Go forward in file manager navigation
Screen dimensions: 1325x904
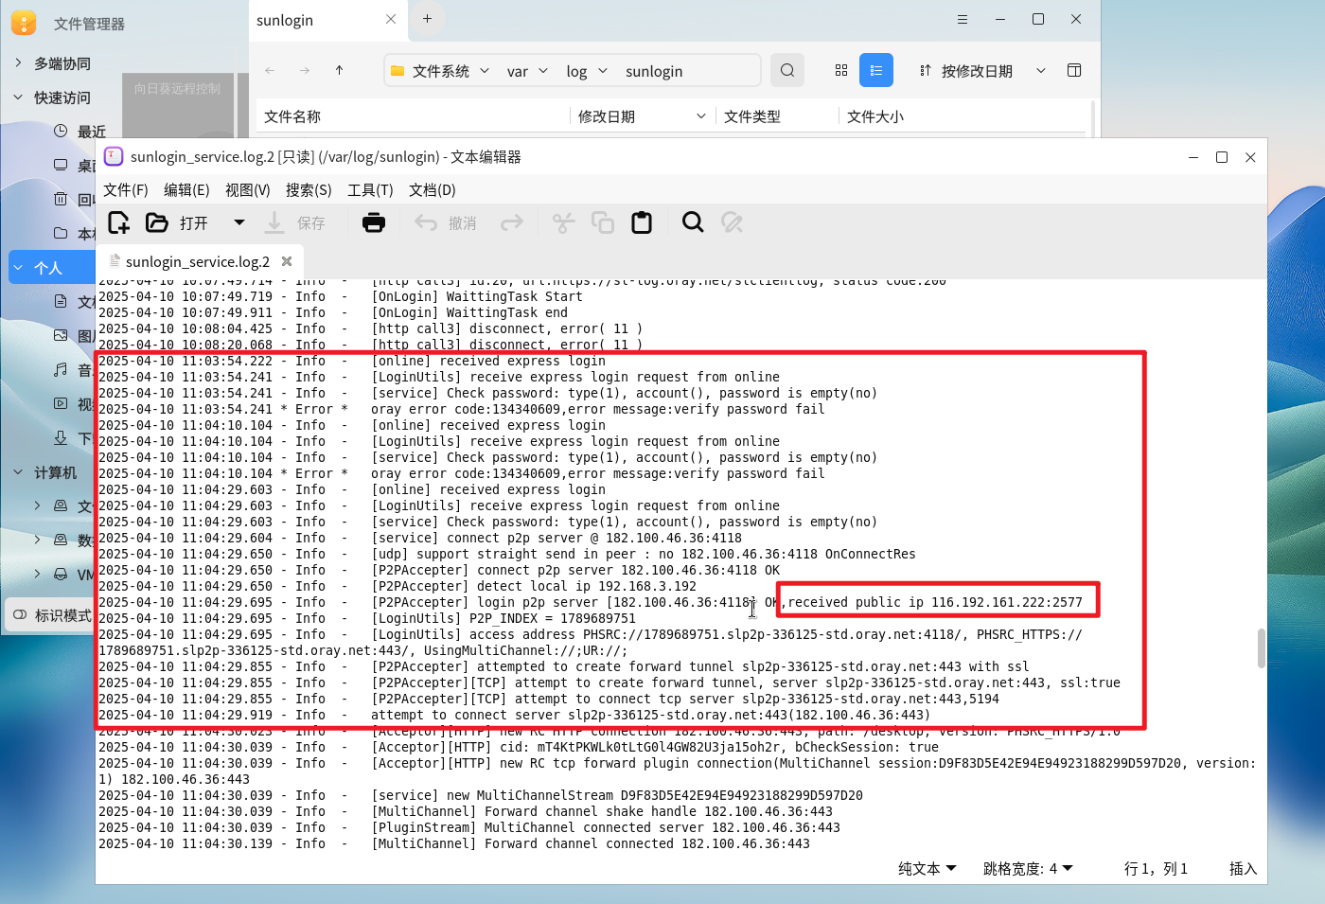(304, 70)
